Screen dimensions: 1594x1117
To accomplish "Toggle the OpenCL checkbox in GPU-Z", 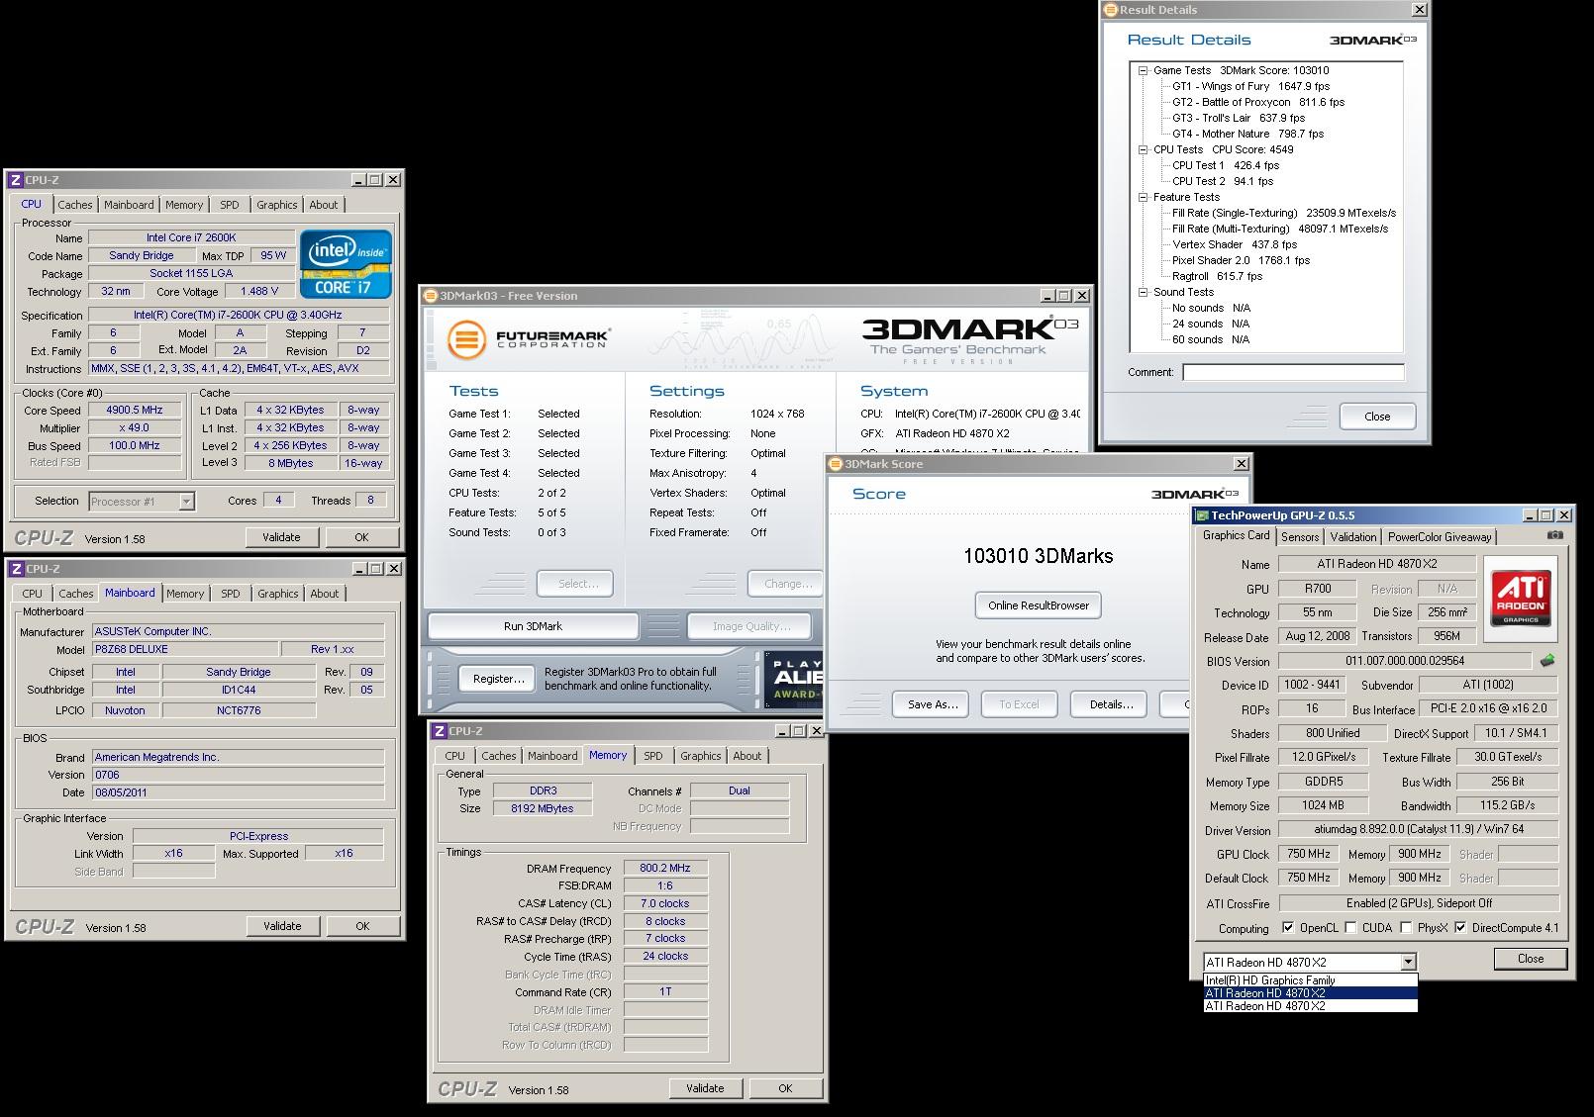I will tap(1287, 928).
